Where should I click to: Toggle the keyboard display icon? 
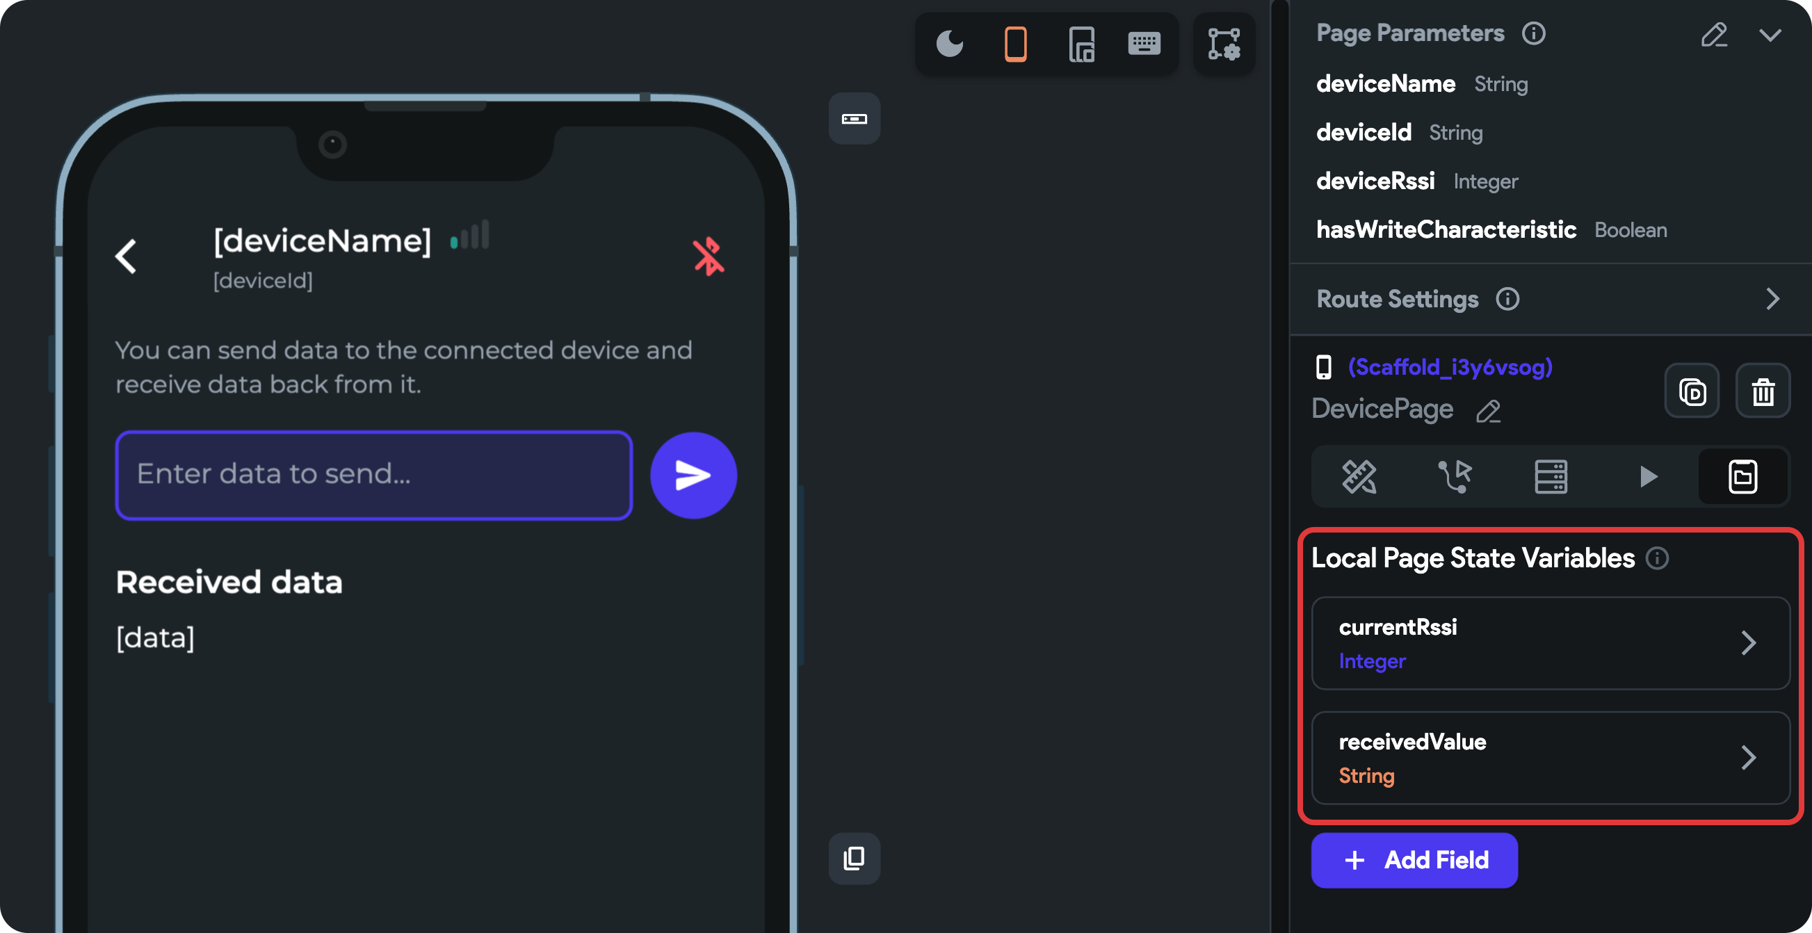click(1144, 44)
